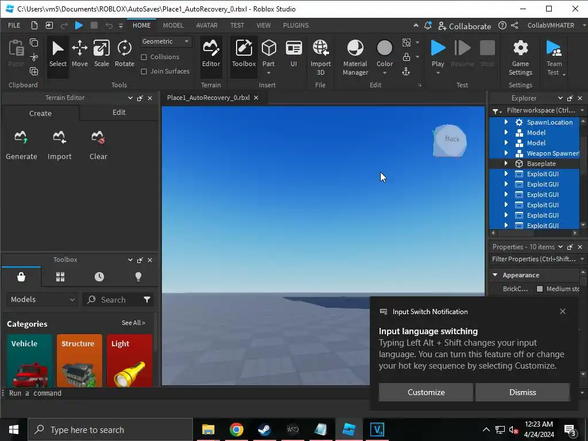Activate the Scale tool
The height and width of the screenshot is (441, 588).
(x=101, y=53)
